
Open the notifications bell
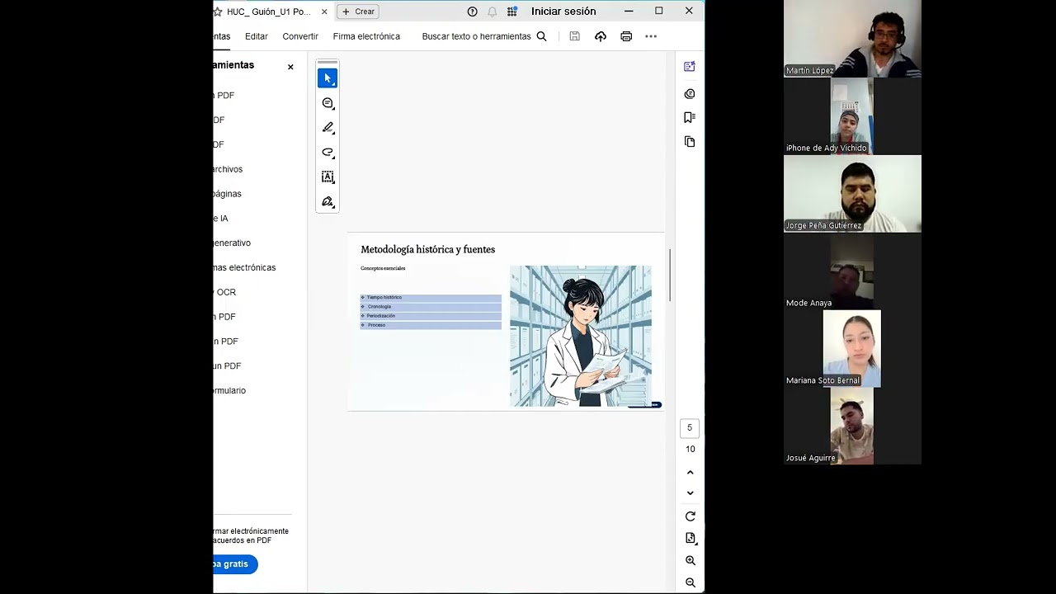[x=493, y=12]
